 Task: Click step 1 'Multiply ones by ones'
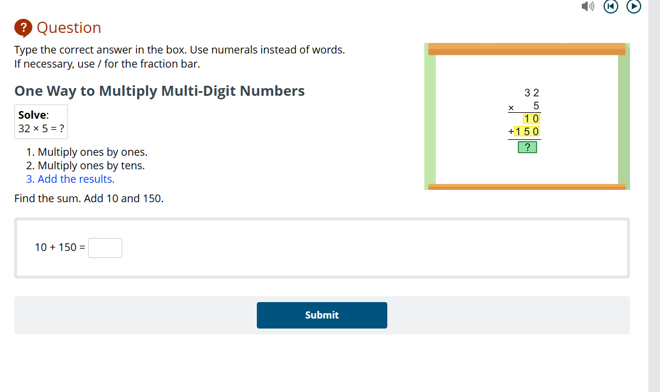[88, 152]
